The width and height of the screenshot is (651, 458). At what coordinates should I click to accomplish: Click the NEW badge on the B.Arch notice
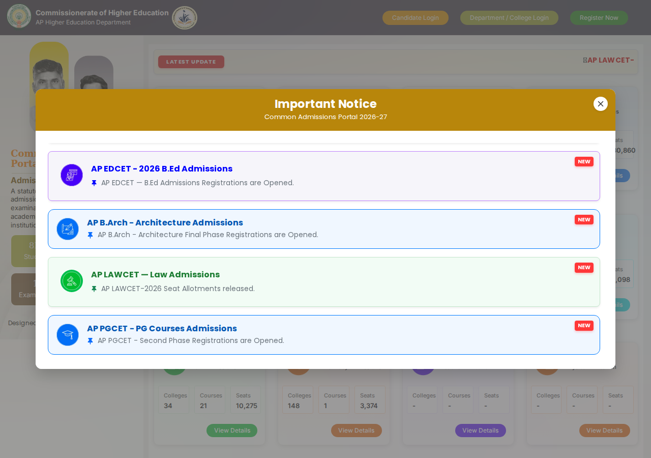point(584,220)
